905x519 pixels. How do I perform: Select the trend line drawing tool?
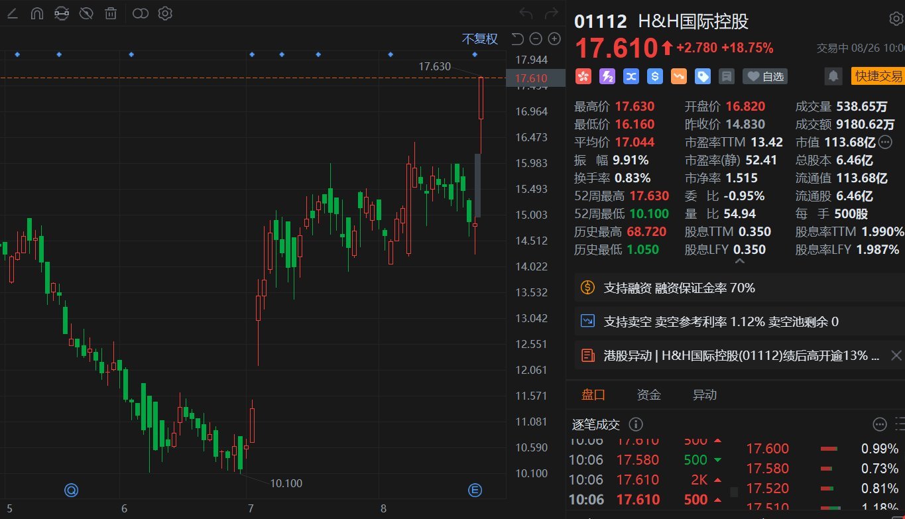[x=13, y=13]
